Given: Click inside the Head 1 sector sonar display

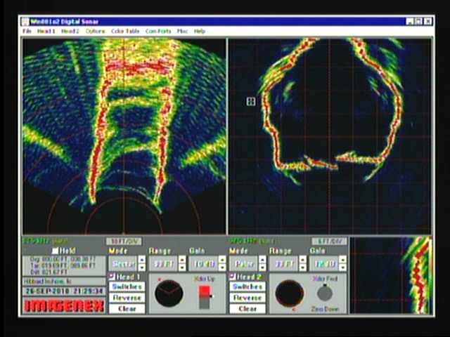Looking at the screenshot, I should point(124,136).
